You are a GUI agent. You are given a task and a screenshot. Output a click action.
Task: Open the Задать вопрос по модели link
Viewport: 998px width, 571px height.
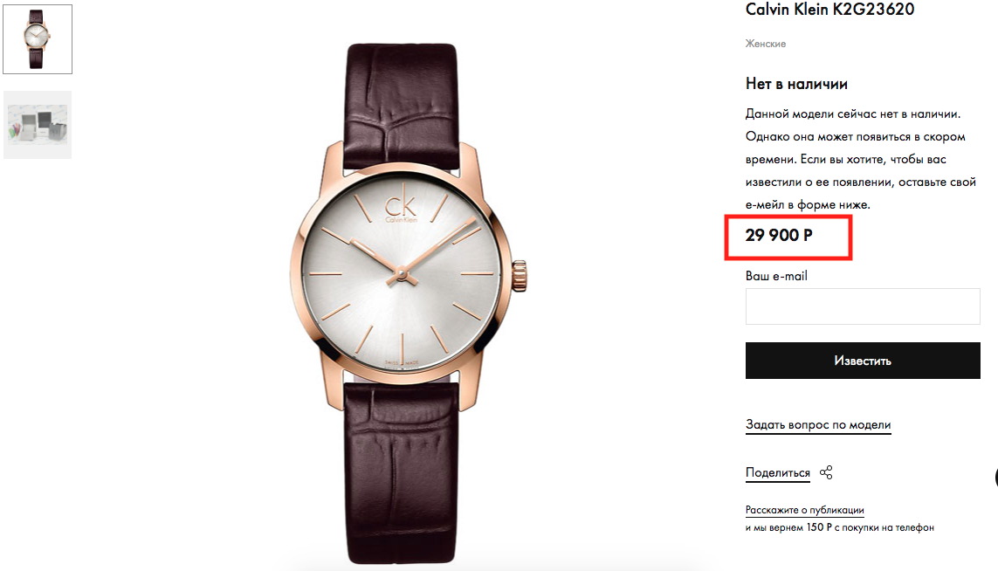(x=818, y=425)
